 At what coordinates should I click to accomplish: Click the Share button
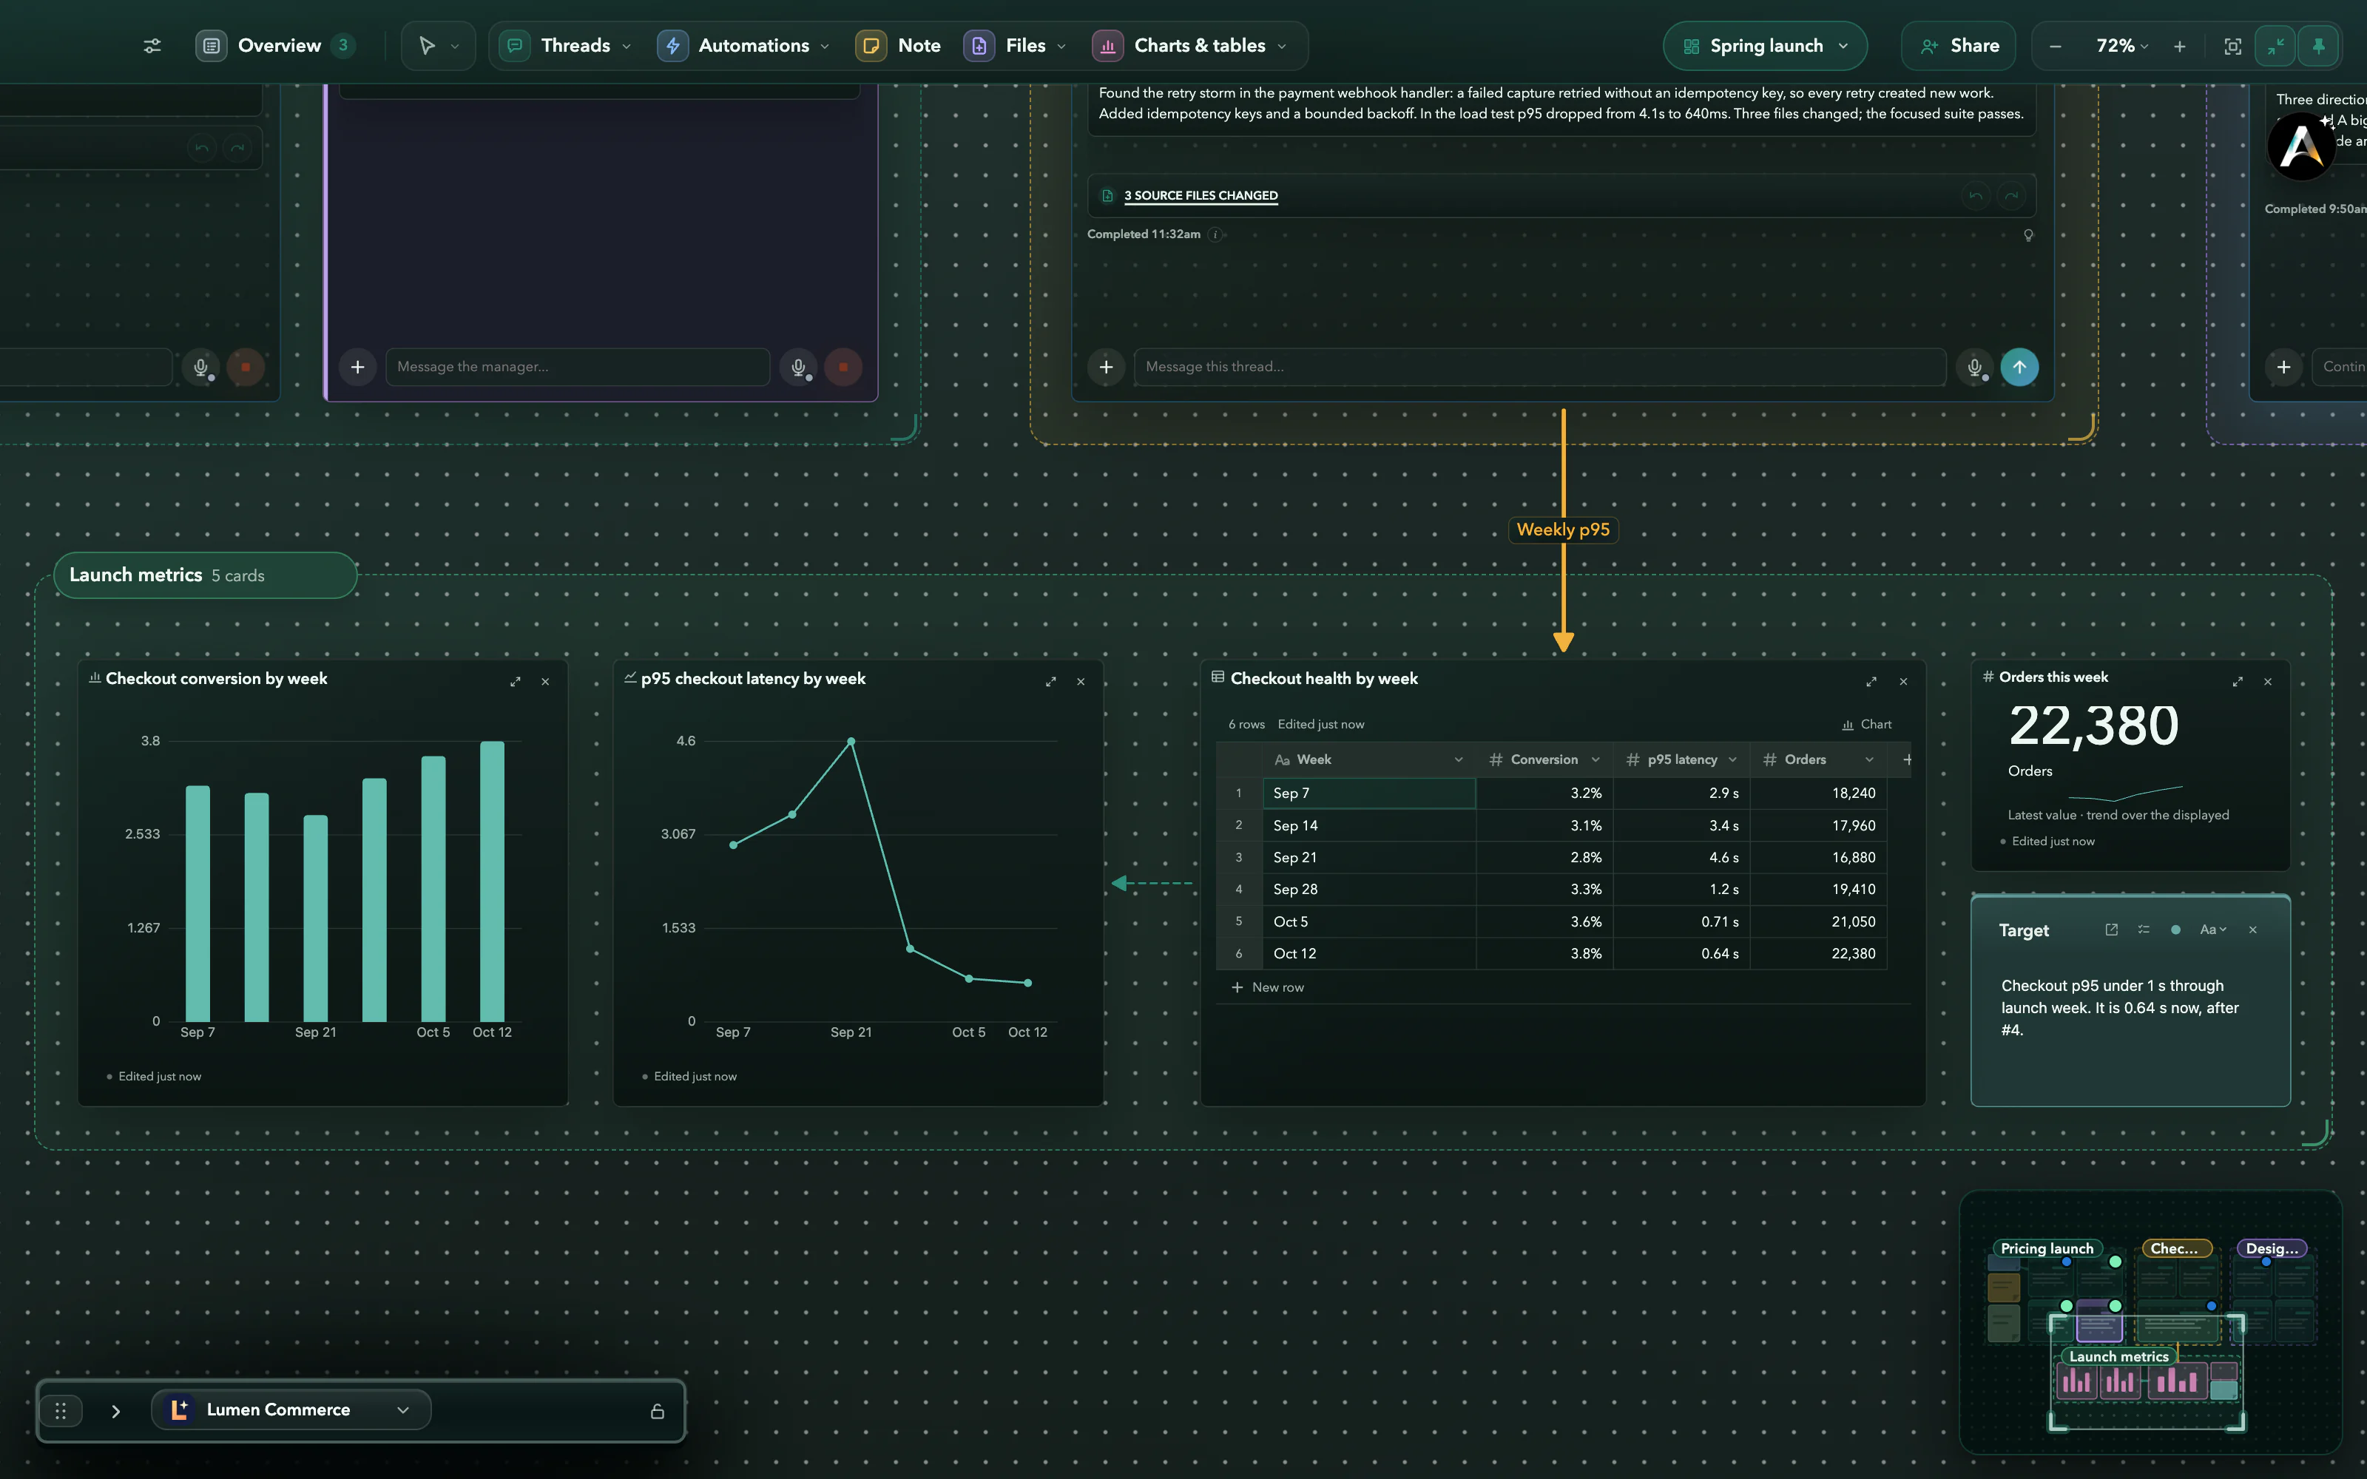click(1958, 46)
